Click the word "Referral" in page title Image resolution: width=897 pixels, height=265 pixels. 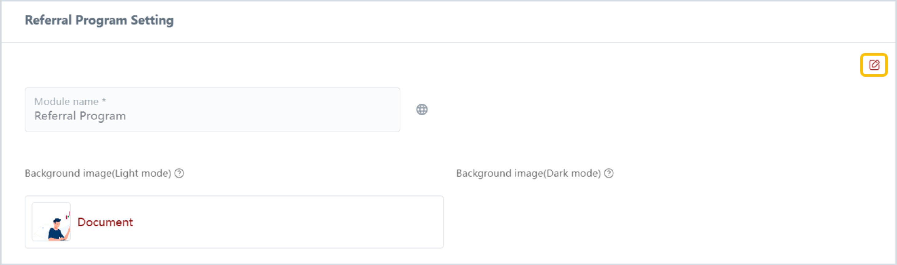pyautogui.click(x=49, y=20)
